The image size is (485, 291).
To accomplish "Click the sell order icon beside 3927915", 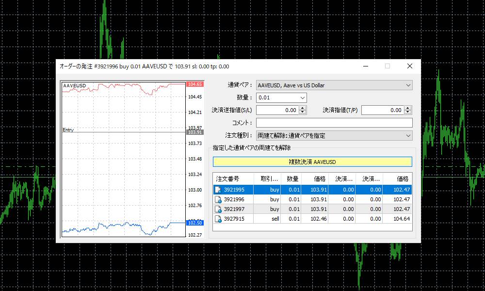I will (217, 218).
